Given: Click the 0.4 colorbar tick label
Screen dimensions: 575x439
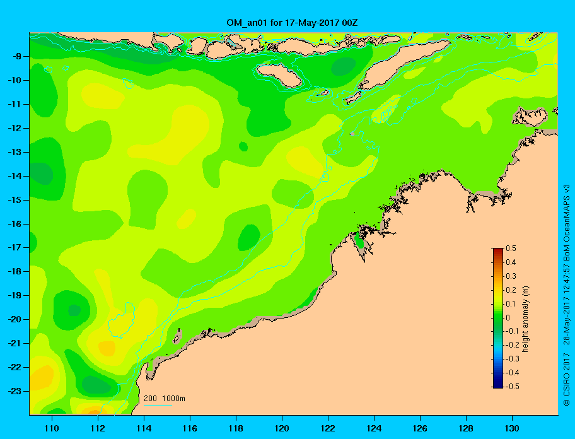Looking at the screenshot, I should pyautogui.click(x=511, y=262).
